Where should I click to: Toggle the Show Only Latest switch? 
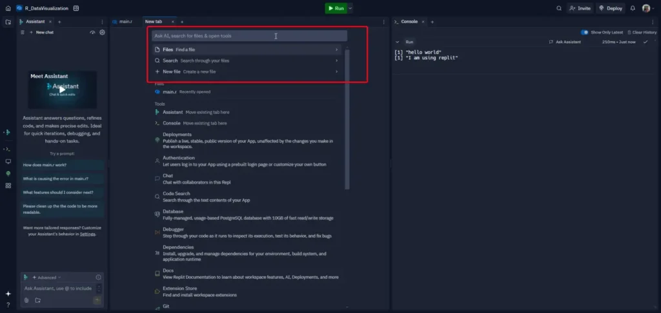tap(585, 32)
